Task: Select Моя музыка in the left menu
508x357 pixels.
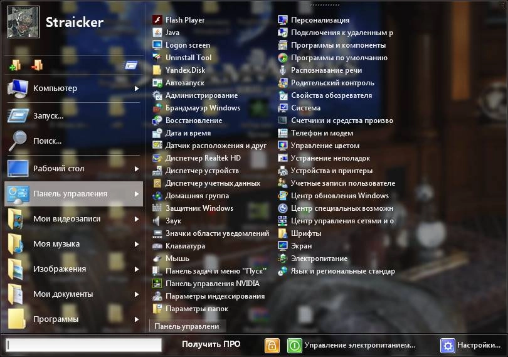Action: [x=73, y=244]
